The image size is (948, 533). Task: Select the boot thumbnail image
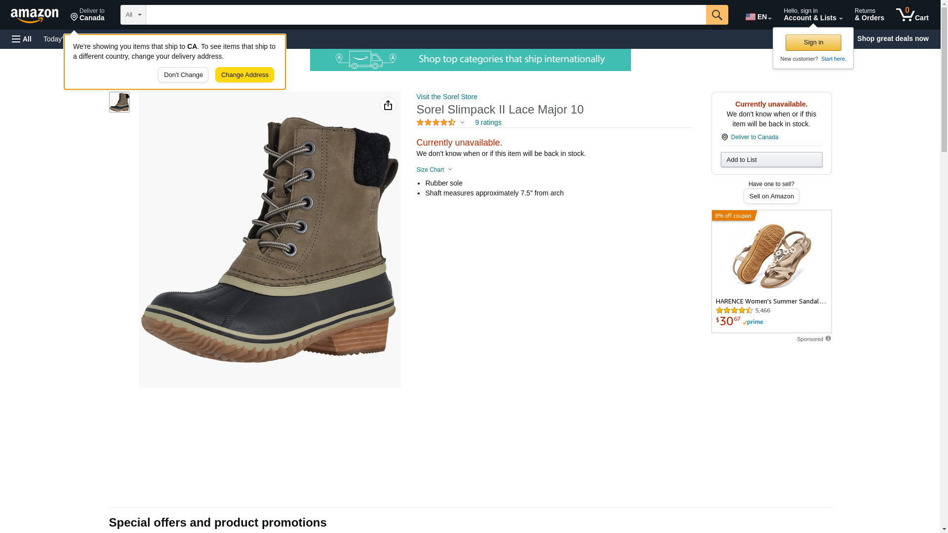pyautogui.click(x=119, y=102)
